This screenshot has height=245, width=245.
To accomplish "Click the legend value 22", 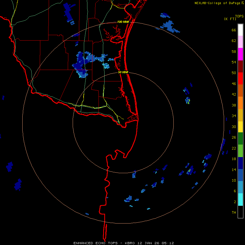I will [234, 148].
